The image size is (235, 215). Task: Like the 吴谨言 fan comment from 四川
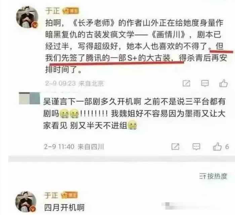pyautogui.click(x=217, y=146)
